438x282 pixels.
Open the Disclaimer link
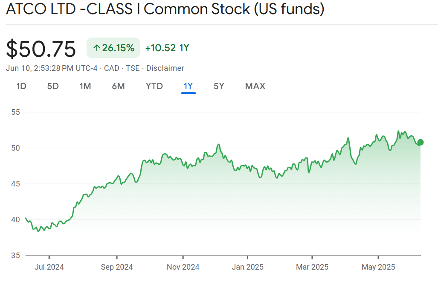pos(165,68)
